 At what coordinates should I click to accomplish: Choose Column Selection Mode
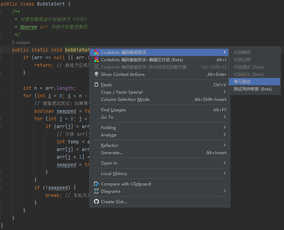(x=125, y=100)
